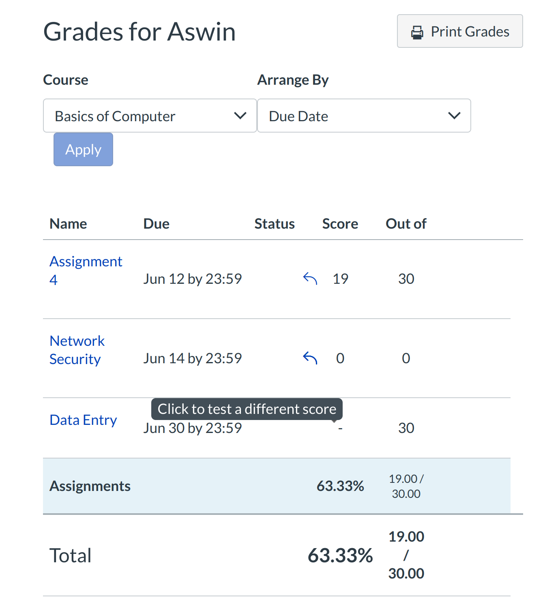Click the printer icon in Print Grades
This screenshot has width=545, height=600.
pyautogui.click(x=417, y=32)
